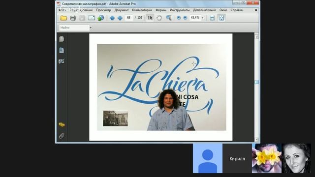Toggle the fit full page view

click(221, 18)
